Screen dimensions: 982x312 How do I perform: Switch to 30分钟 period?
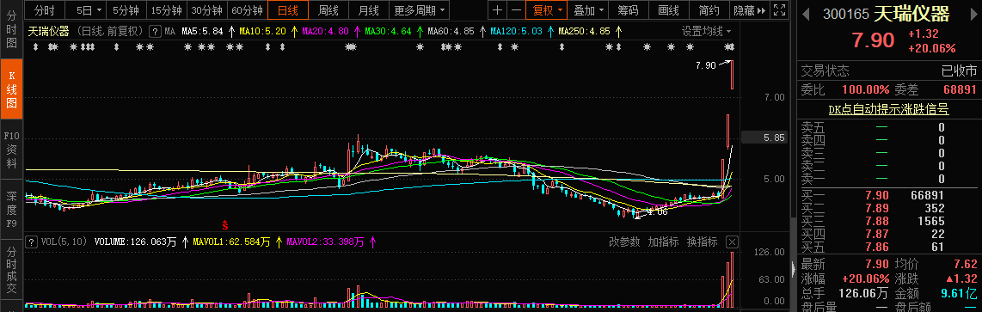(x=206, y=10)
